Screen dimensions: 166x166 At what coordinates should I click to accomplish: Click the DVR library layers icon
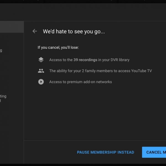[41, 60]
